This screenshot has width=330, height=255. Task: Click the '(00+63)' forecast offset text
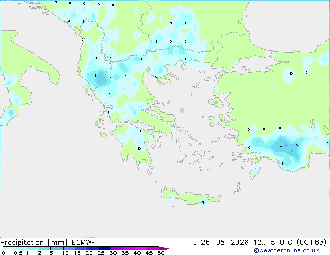coord(311,243)
